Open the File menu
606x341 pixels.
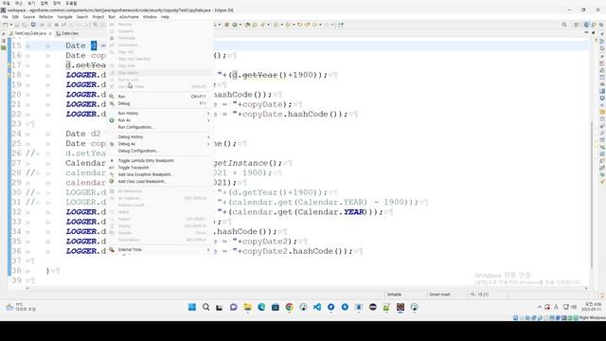click(5, 17)
